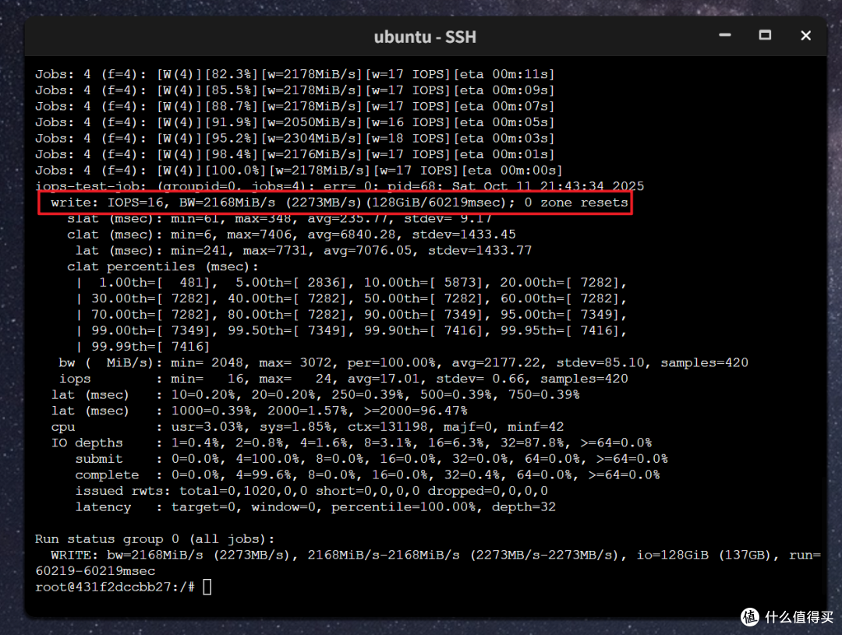Viewport: 842px width, 635px height.
Task: Click the 'iops' min=16 statistics line
Action: (x=343, y=379)
